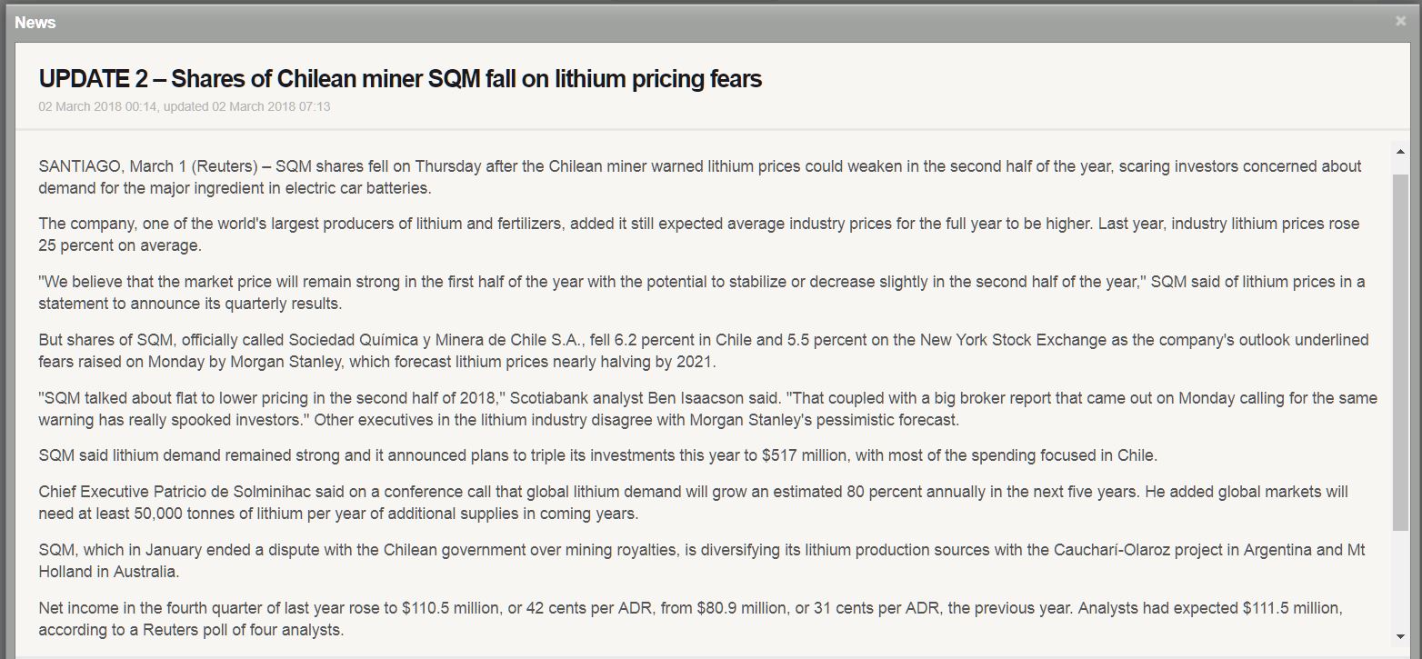This screenshot has width=1422, height=659.
Task: Click the Net income fourth quarter paragraph
Action: pos(691,618)
